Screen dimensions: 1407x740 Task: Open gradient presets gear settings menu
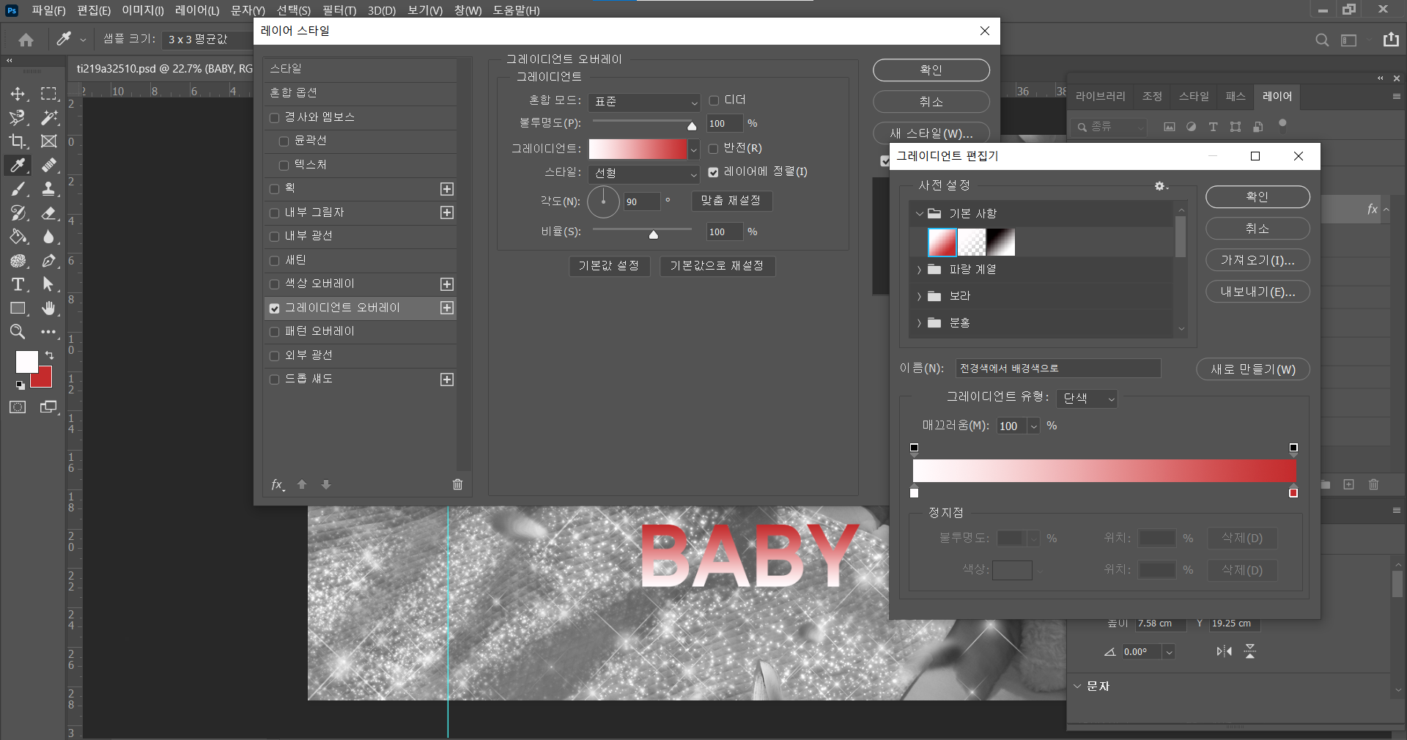click(1160, 186)
